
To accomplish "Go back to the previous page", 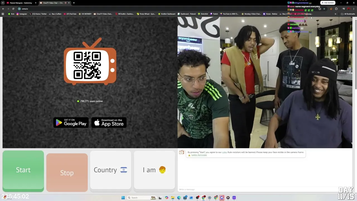I will pos(3,9).
